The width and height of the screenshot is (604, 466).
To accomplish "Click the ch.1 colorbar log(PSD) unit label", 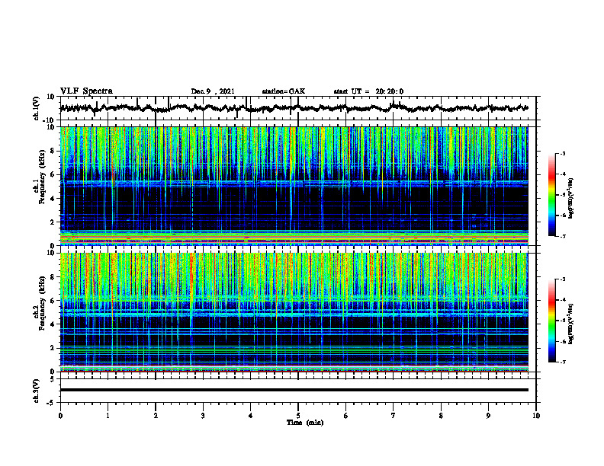I will click(571, 199).
